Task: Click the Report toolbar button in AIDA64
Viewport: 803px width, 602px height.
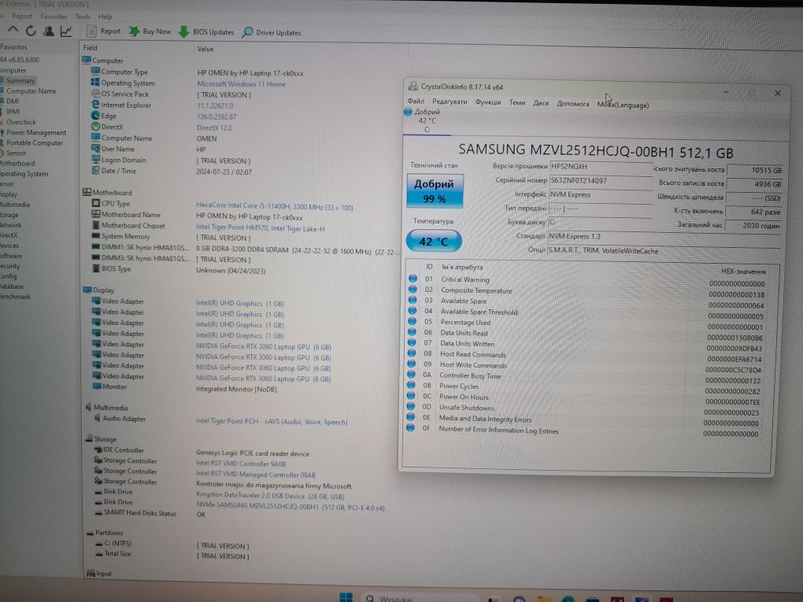Action: click(x=104, y=31)
